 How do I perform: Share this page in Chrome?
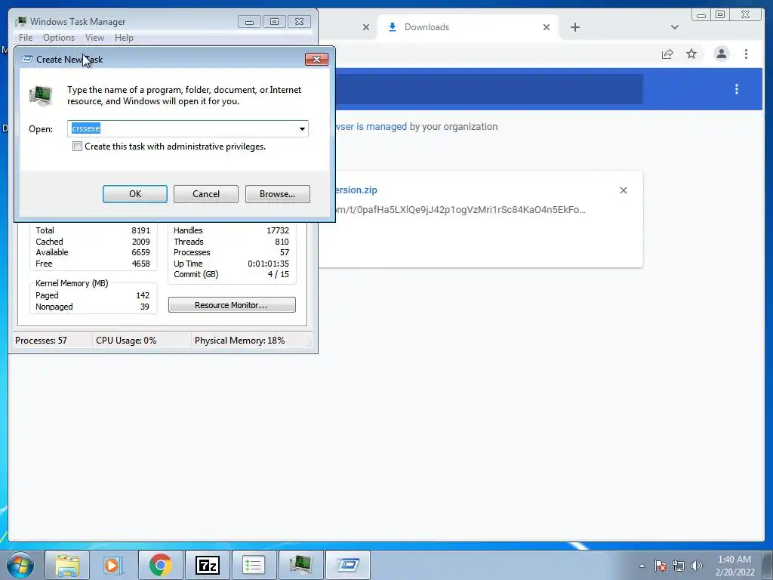[x=667, y=54]
